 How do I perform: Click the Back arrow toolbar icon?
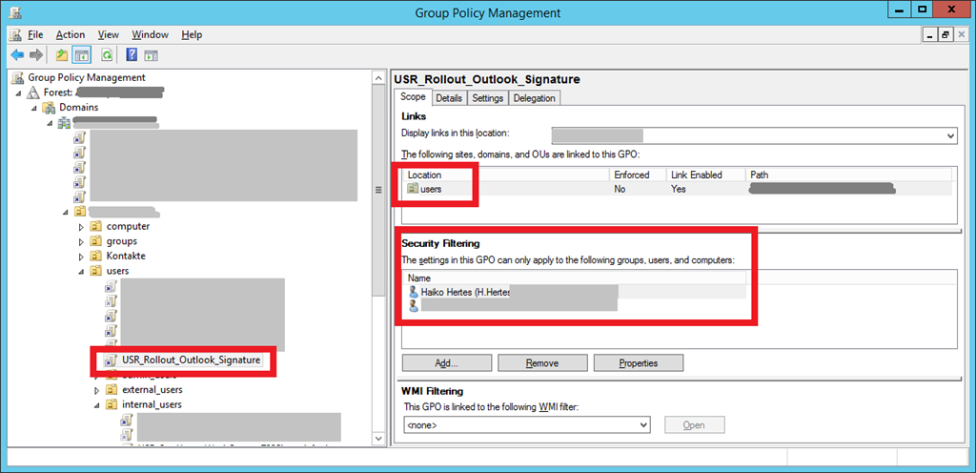(16, 55)
